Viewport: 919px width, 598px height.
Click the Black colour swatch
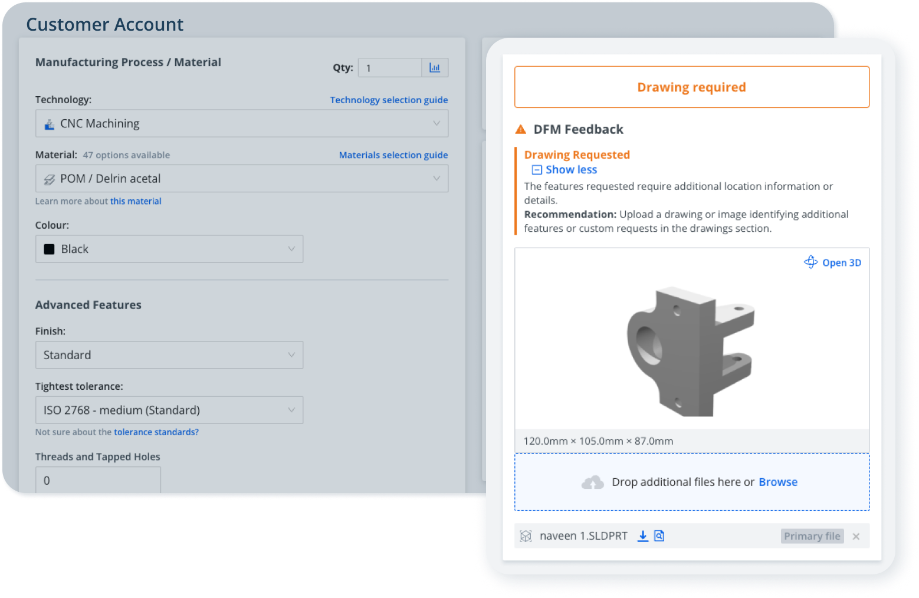51,248
